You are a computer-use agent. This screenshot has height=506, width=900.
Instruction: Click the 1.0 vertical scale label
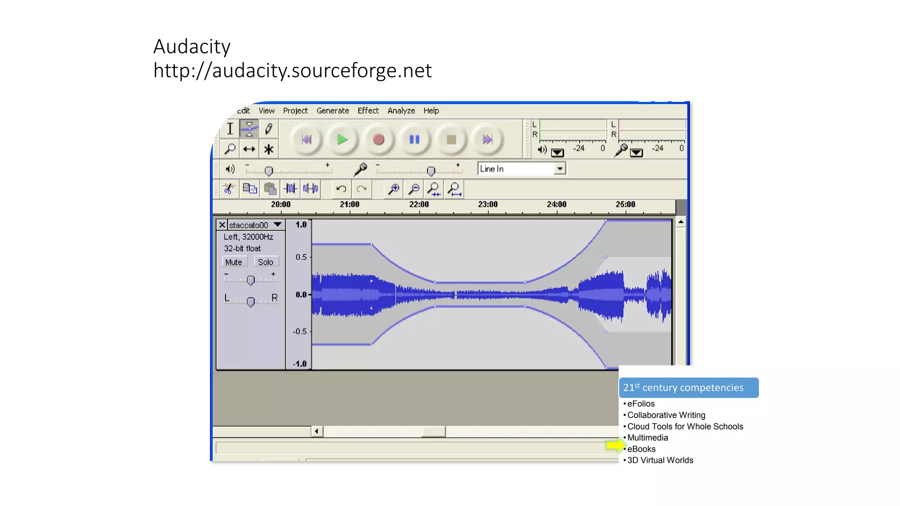tap(301, 225)
